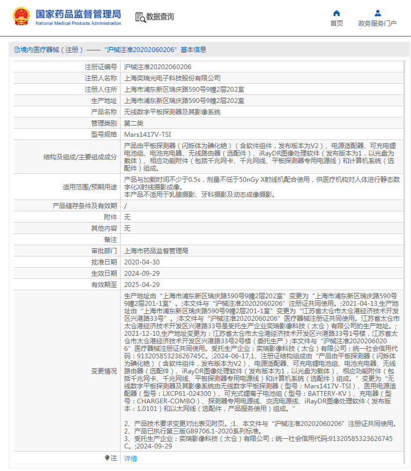Click the 附件 label
This screenshot has height=471, width=411.
(x=110, y=217)
